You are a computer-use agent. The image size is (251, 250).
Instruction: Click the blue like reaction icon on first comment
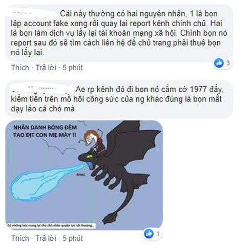point(219,63)
